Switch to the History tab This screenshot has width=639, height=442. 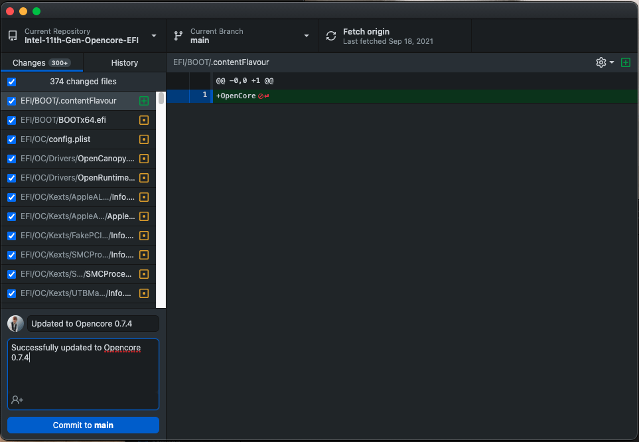click(125, 63)
